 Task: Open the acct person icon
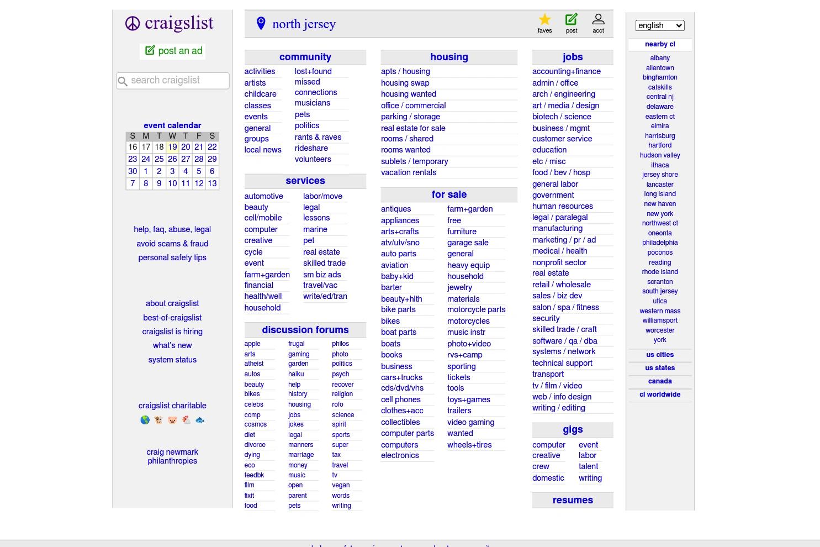point(598,20)
